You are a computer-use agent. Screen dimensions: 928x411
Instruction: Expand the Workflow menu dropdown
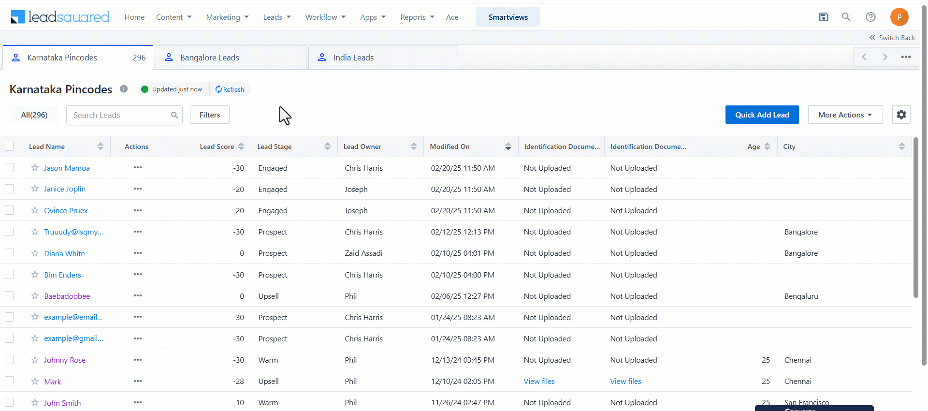point(325,17)
